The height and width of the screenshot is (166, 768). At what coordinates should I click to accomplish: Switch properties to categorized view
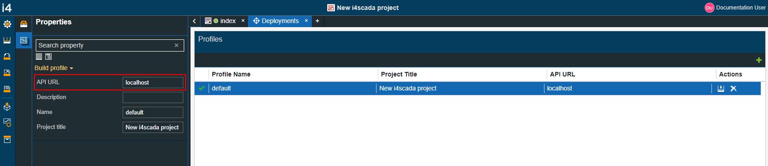pos(48,57)
